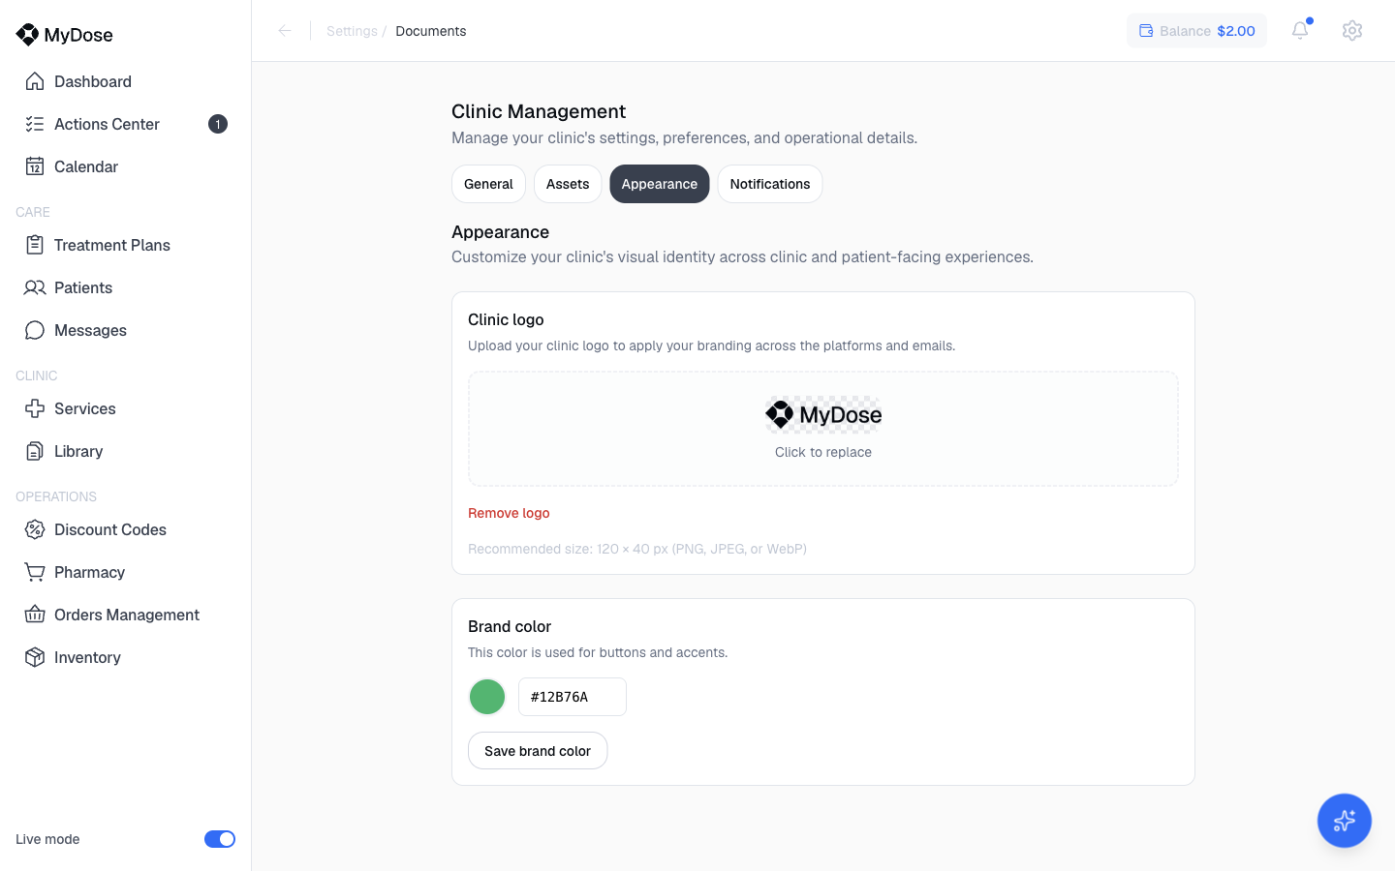Click the 'Click to replace' text
Screen dimensions: 1395x871
(x=823, y=452)
